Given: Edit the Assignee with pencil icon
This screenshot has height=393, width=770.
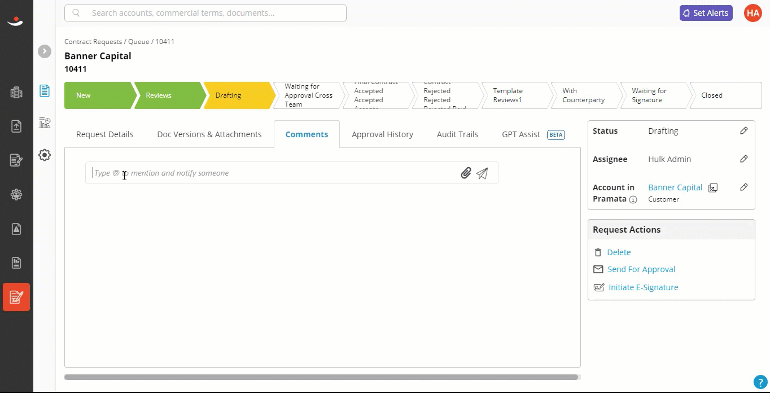Looking at the screenshot, I should coord(744,159).
